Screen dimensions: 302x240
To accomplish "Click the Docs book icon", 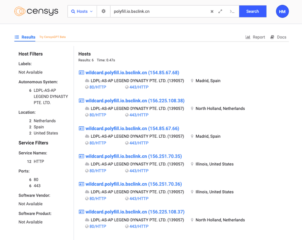I will pyautogui.click(x=272, y=37).
